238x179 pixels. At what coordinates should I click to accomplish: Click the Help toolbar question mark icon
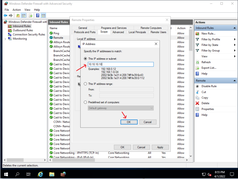pyautogui.click(x=38, y=16)
